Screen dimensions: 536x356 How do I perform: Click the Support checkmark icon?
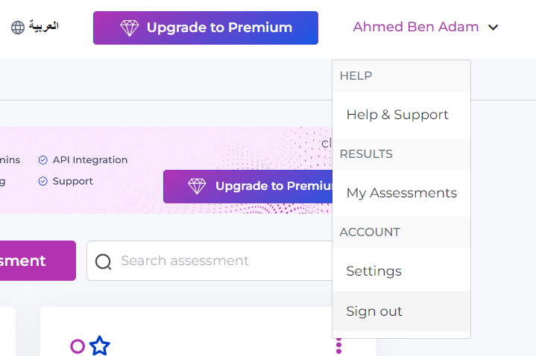point(42,181)
